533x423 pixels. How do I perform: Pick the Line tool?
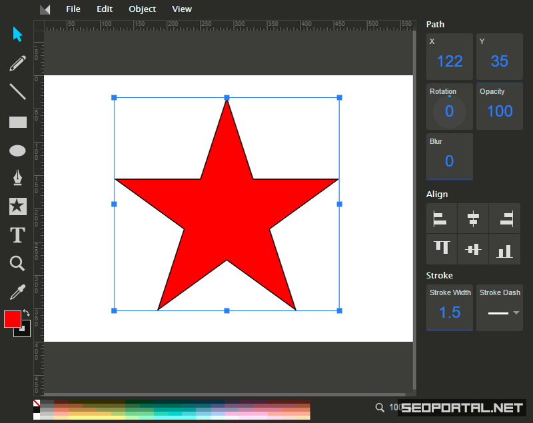[x=17, y=92]
